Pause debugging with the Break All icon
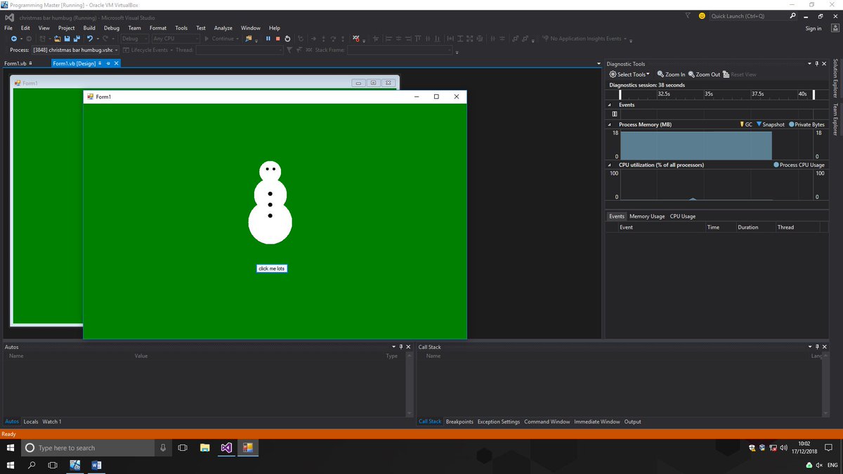The image size is (843, 474). click(268, 39)
